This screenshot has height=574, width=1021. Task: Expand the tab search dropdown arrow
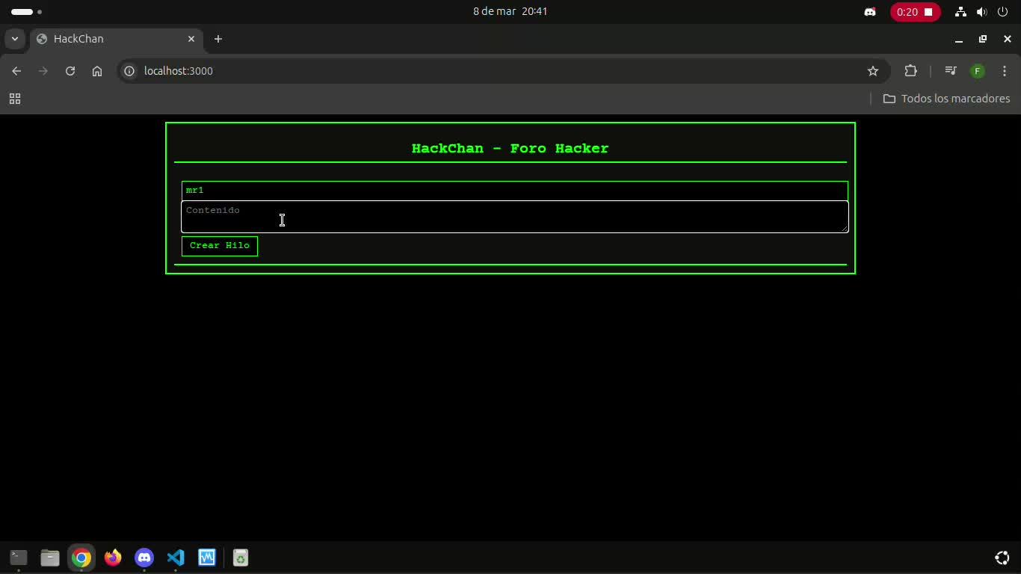tap(14, 39)
